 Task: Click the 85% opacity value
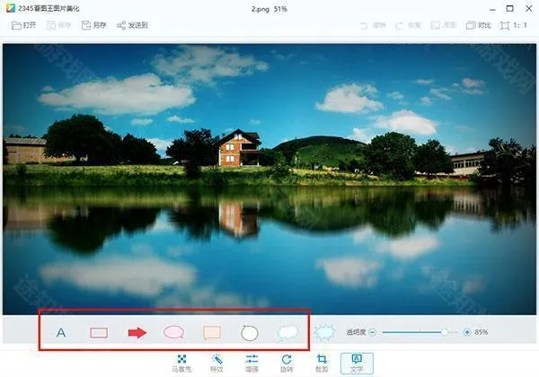point(482,332)
